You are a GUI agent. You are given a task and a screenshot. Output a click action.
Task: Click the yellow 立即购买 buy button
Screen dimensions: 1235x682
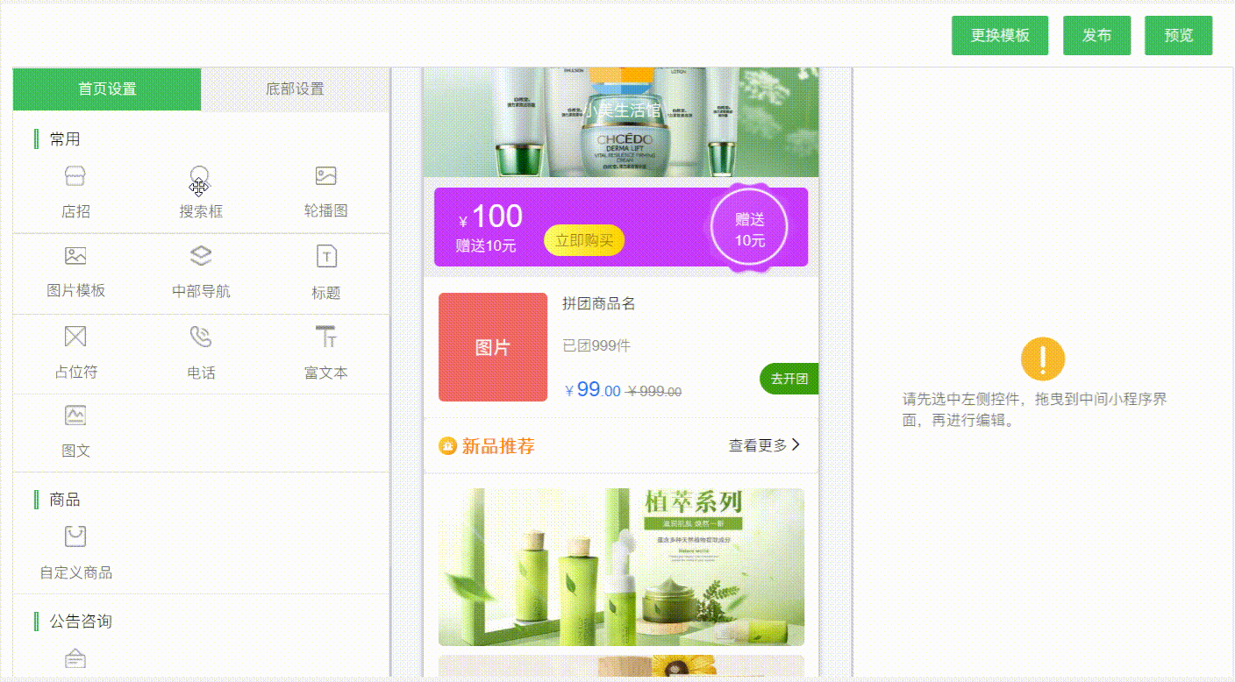click(x=582, y=239)
